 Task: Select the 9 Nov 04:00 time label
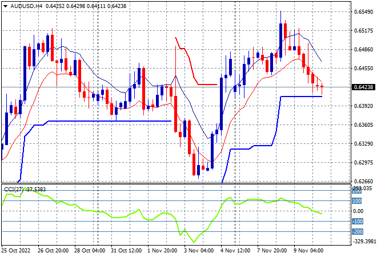[310, 250]
